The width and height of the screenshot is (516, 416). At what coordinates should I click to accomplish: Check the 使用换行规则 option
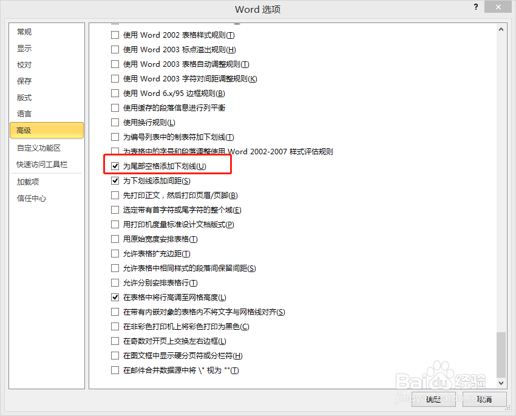tap(115, 123)
